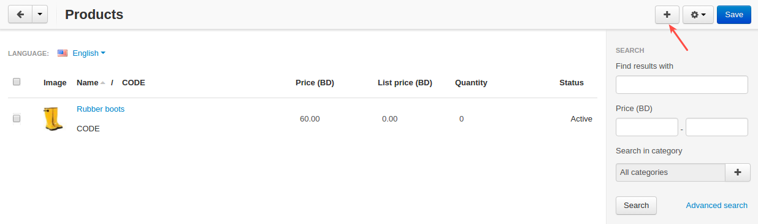Toggle the select-all products checkbox
This screenshot has height=224, width=758.
coord(17,82)
